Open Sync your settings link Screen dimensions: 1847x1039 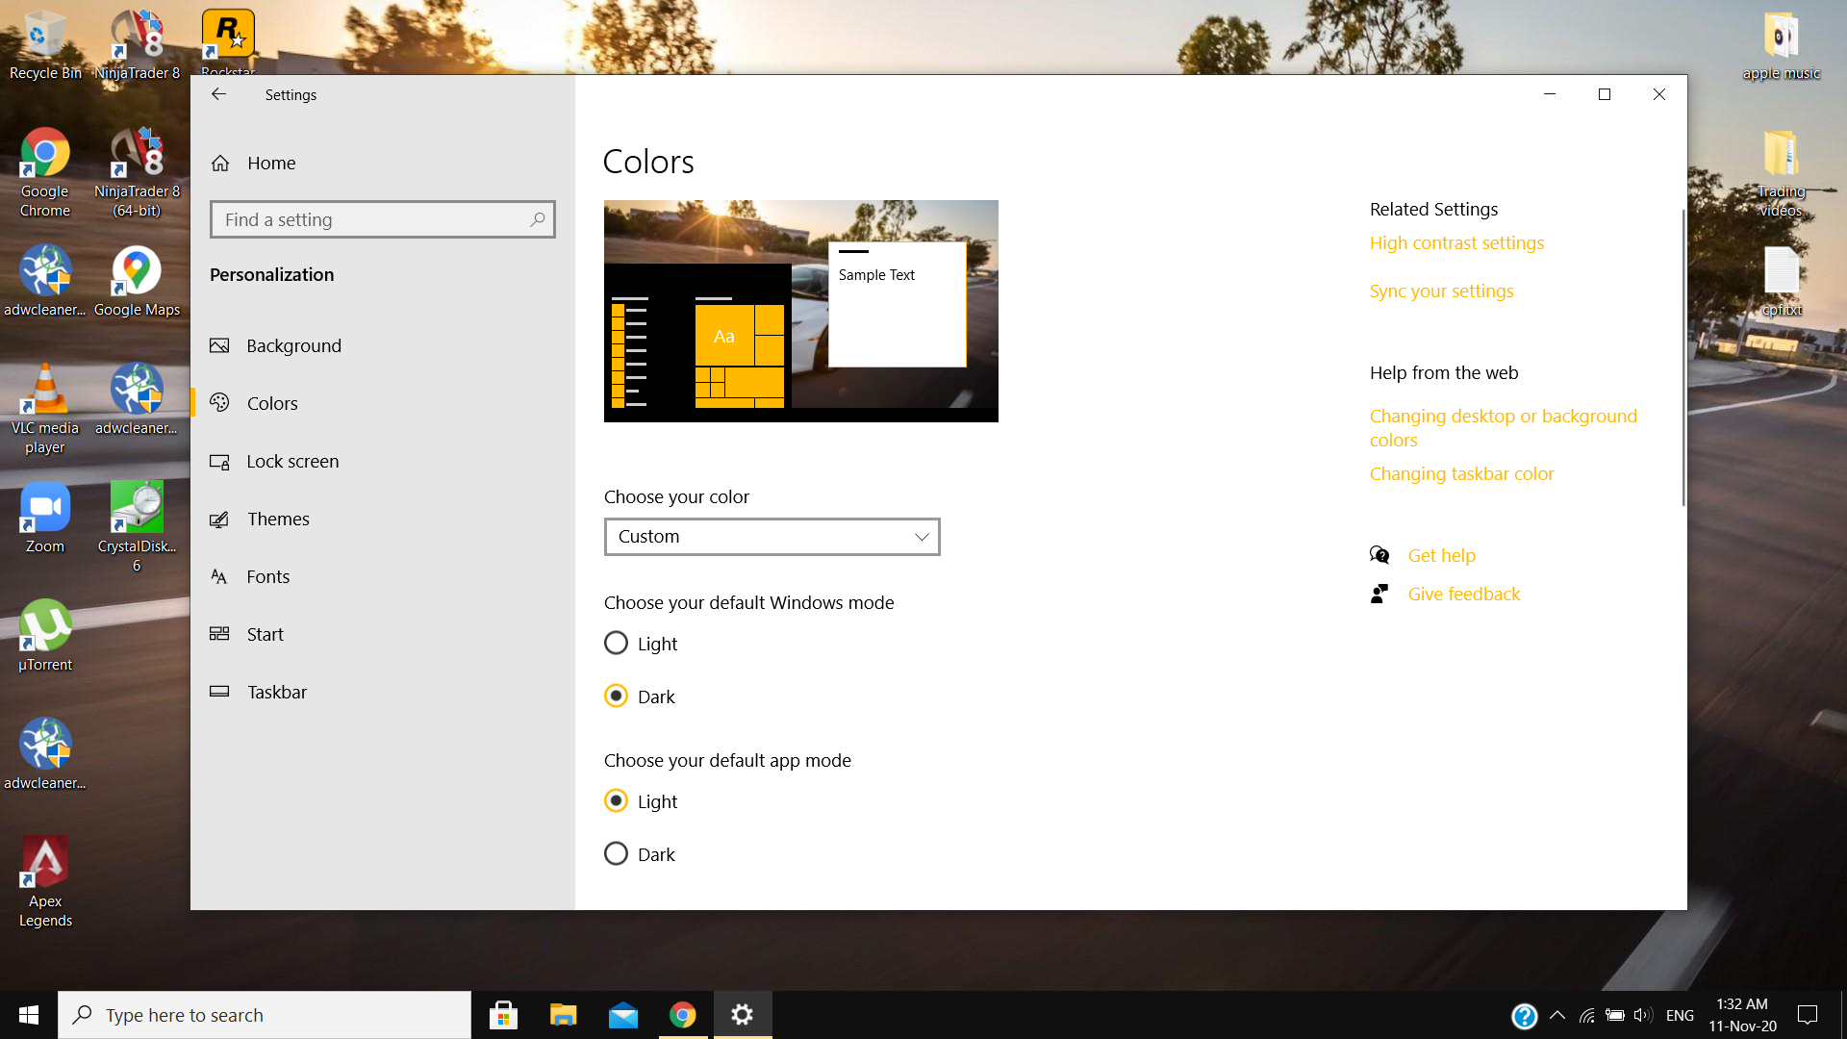(1441, 291)
